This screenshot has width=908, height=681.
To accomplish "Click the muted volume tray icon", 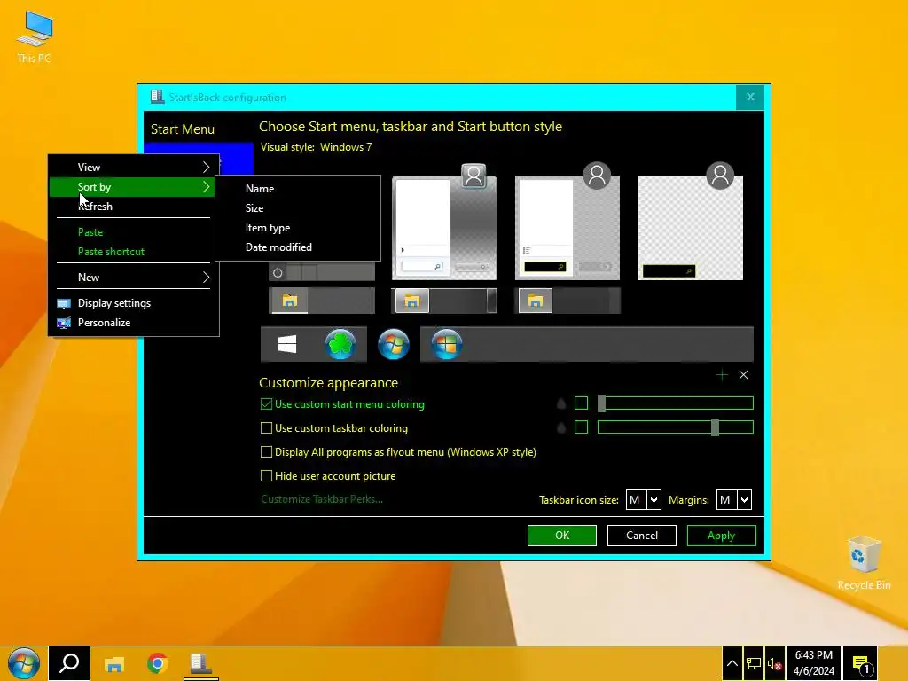I will pyautogui.click(x=775, y=663).
